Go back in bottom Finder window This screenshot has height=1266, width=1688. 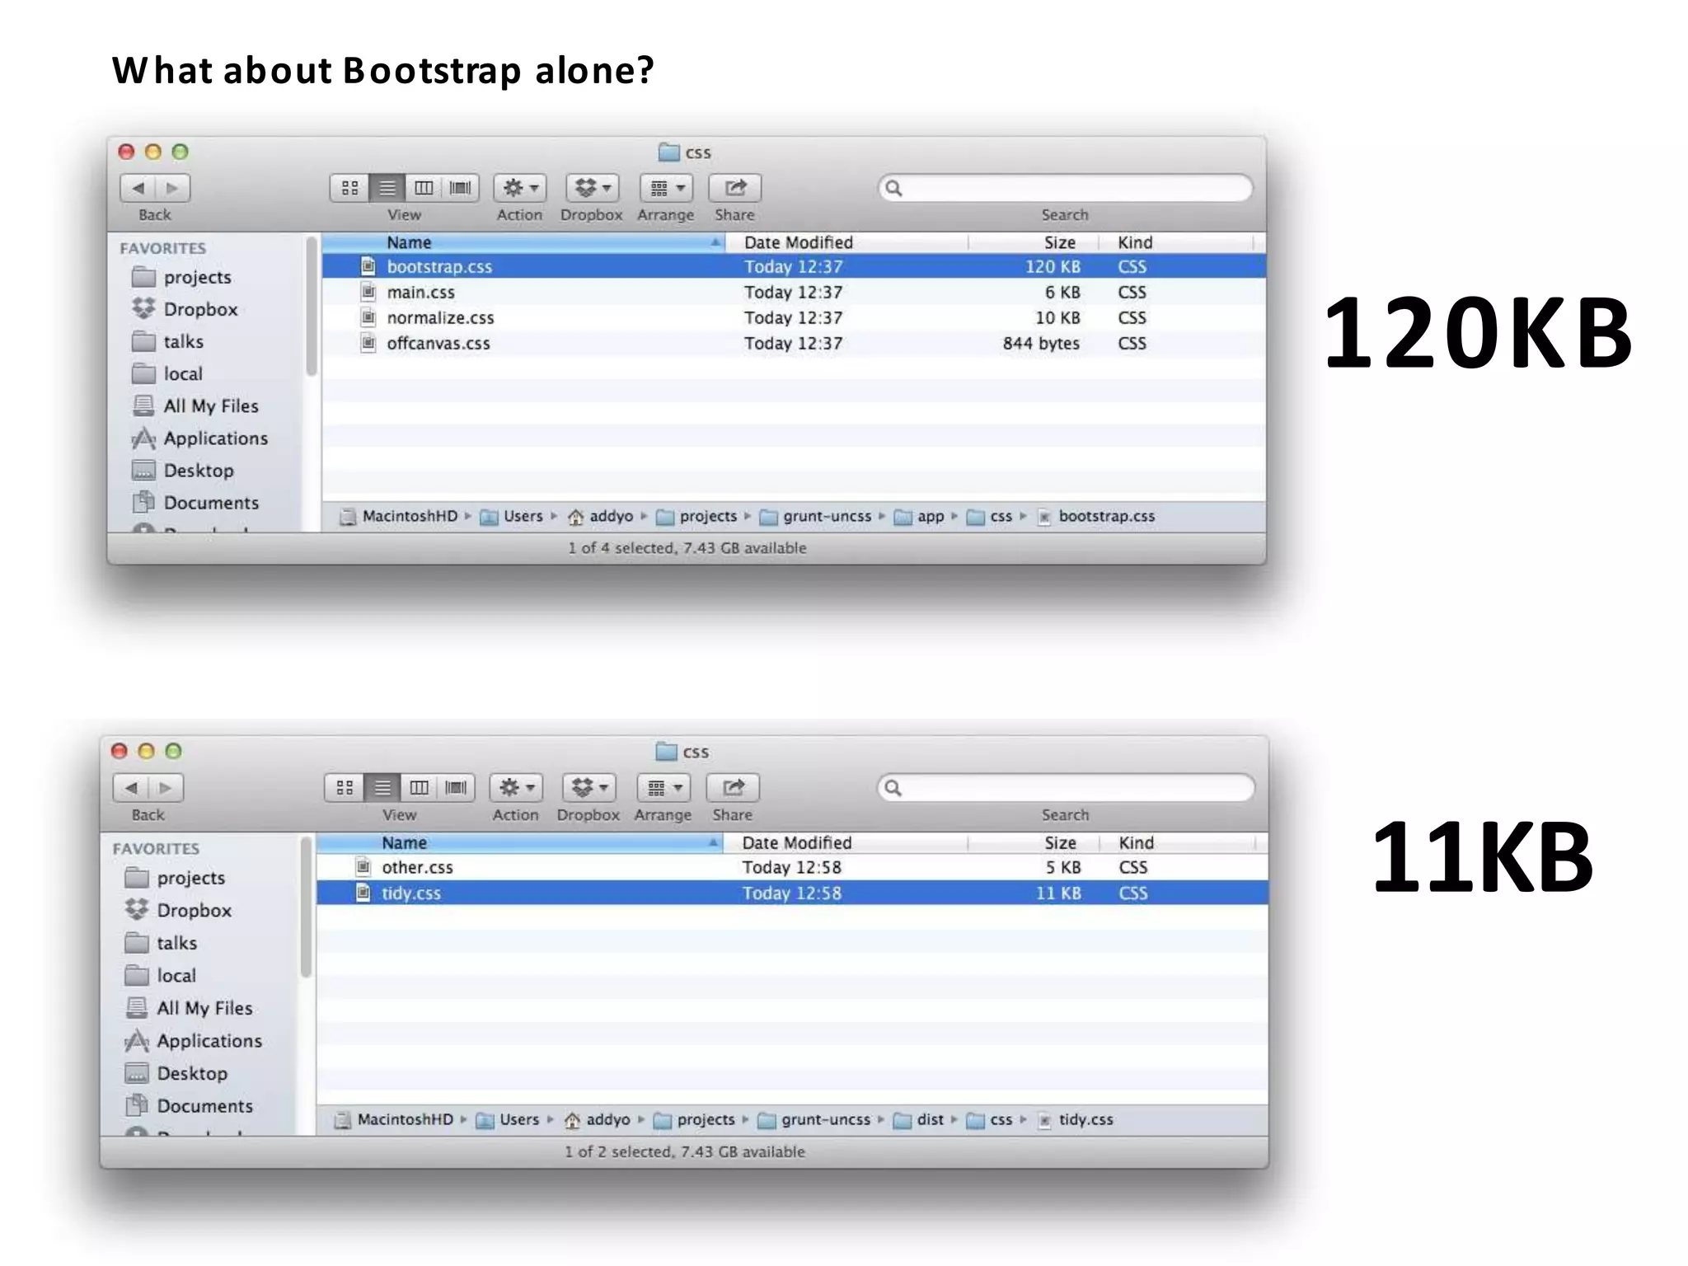(x=131, y=787)
